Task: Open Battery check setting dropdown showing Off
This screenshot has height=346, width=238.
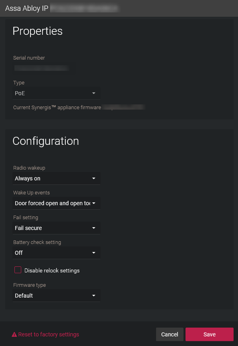Action: [56, 253]
